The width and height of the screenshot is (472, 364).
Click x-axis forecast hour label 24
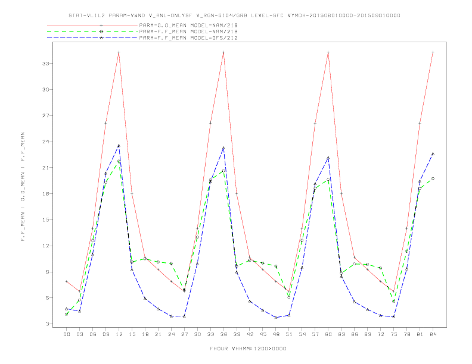(x=171, y=334)
